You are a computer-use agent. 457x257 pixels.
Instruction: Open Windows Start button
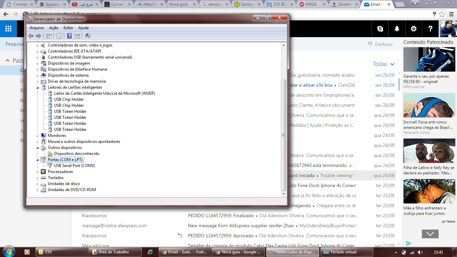[8, 251]
